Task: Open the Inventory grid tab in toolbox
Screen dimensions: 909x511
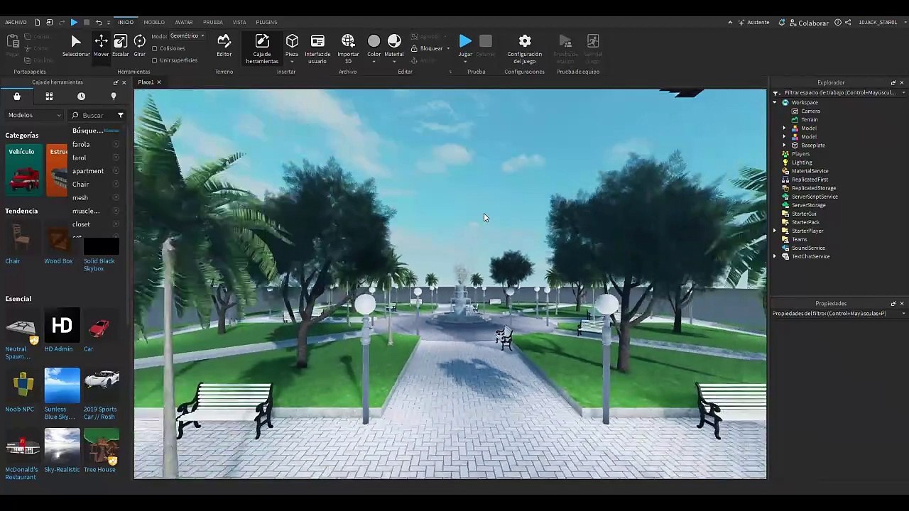Action: (x=49, y=97)
